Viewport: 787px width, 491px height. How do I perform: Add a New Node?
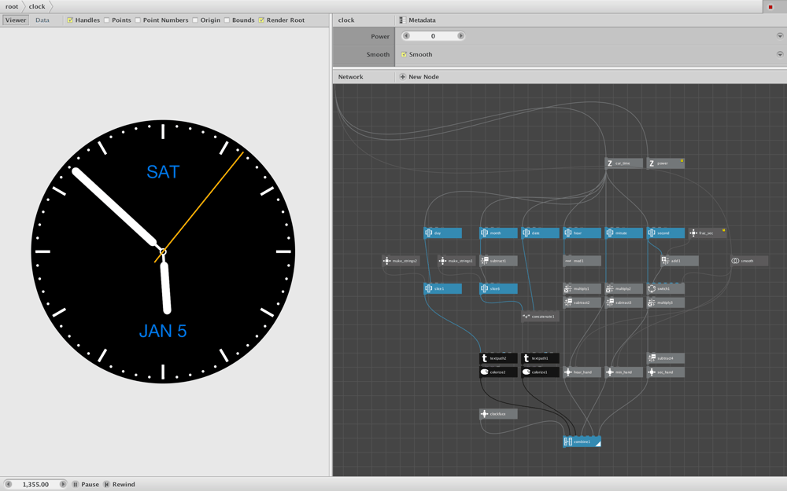click(419, 77)
